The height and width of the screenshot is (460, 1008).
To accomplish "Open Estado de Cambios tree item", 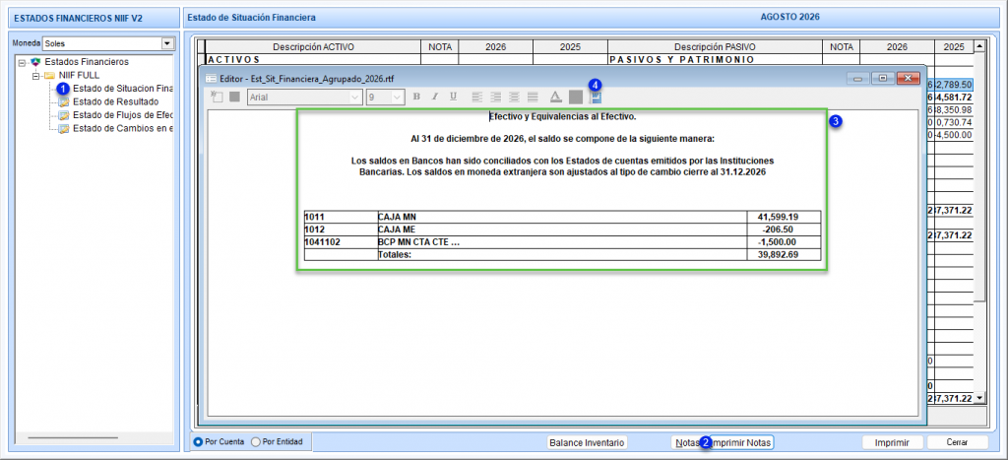I will click(123, 129).
